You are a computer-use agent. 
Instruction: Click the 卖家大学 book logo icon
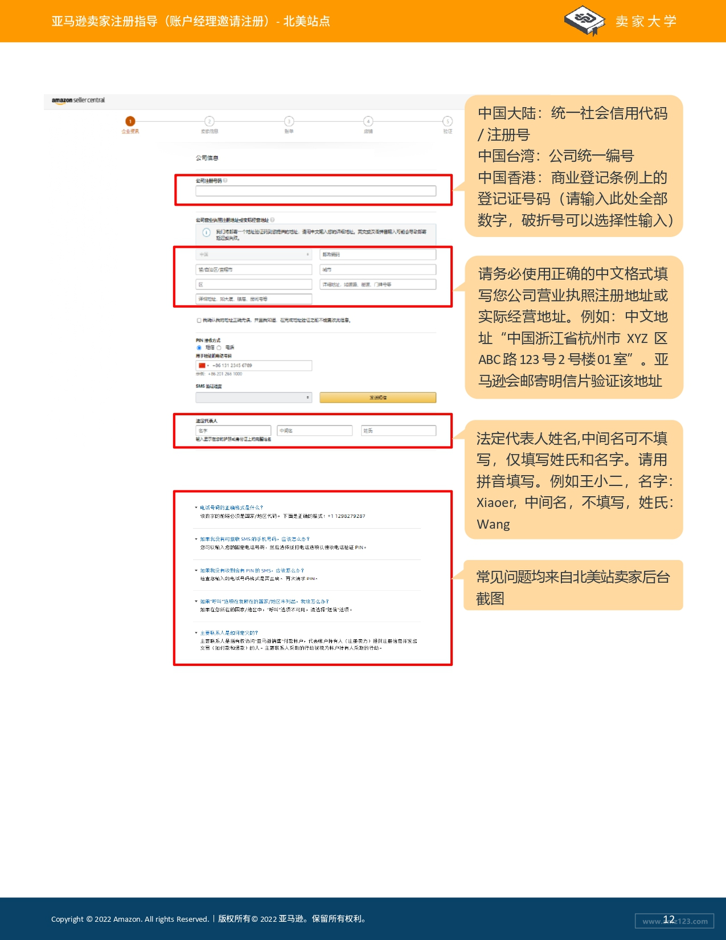coord(584,21)
